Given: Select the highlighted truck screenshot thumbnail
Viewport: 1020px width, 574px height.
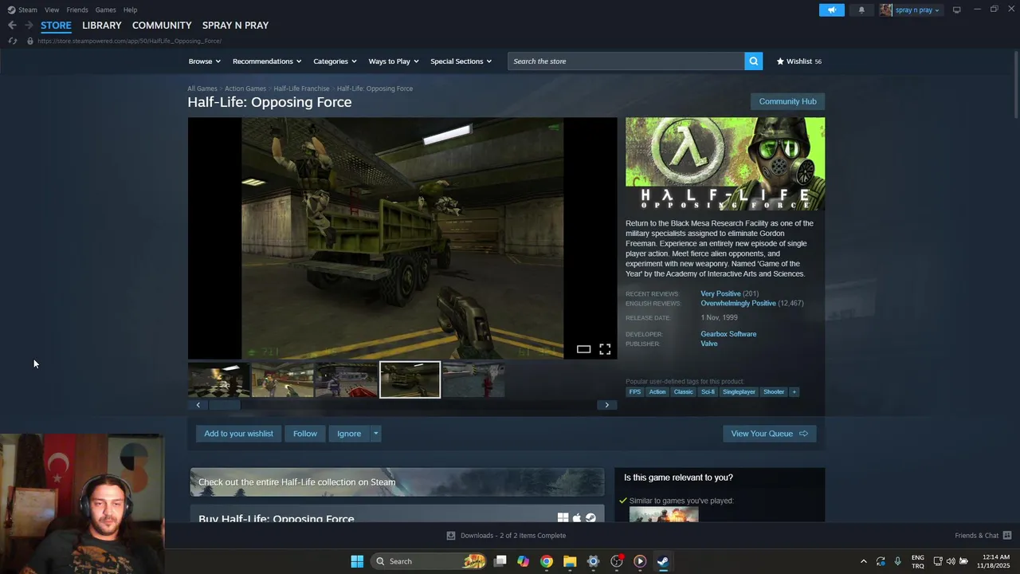Looking at the screenshot, I should coord(410,379).
